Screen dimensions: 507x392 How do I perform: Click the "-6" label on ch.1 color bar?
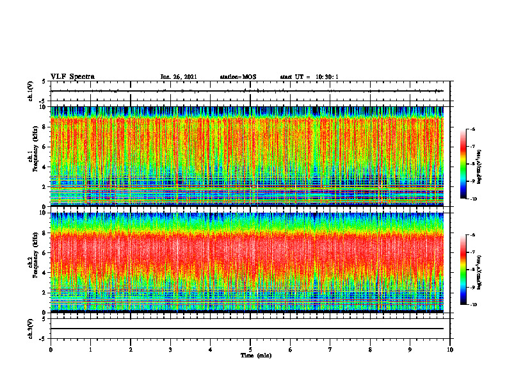472,129
